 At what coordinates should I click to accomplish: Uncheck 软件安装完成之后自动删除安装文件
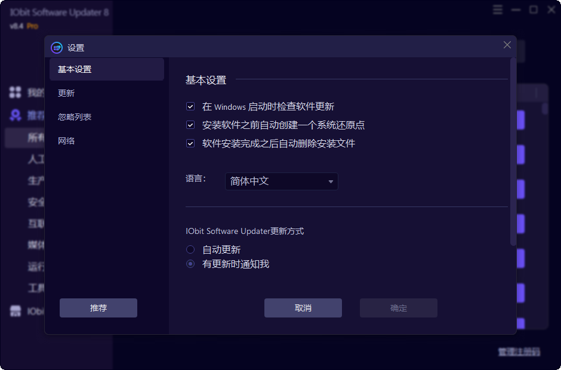(x=190, y=143)
